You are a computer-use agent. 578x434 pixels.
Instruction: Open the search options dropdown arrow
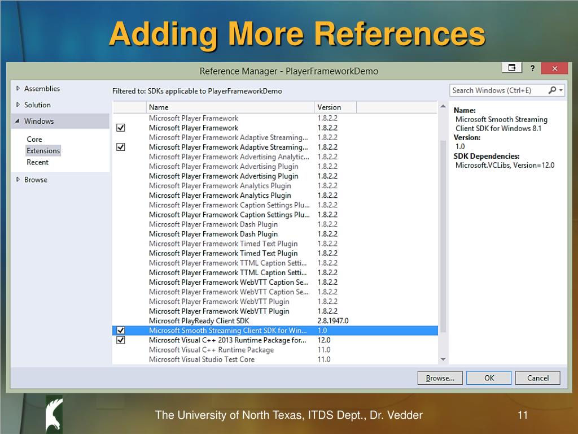(561, 90)
